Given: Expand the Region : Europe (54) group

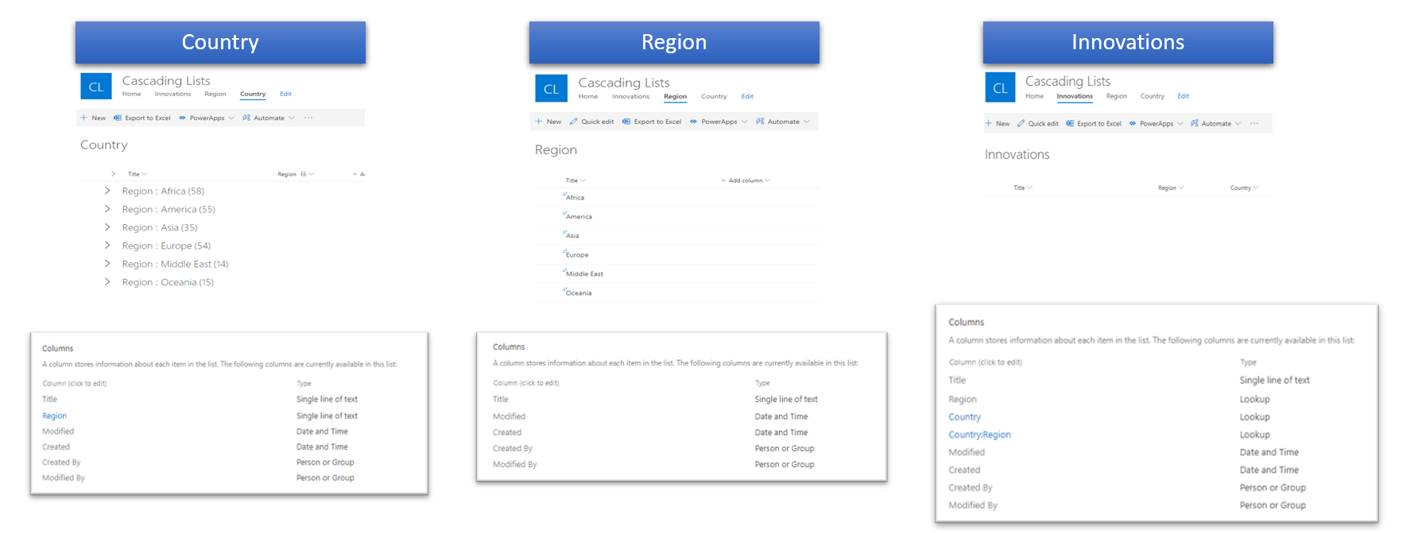Looking at the screenshot, I should 107,245.
